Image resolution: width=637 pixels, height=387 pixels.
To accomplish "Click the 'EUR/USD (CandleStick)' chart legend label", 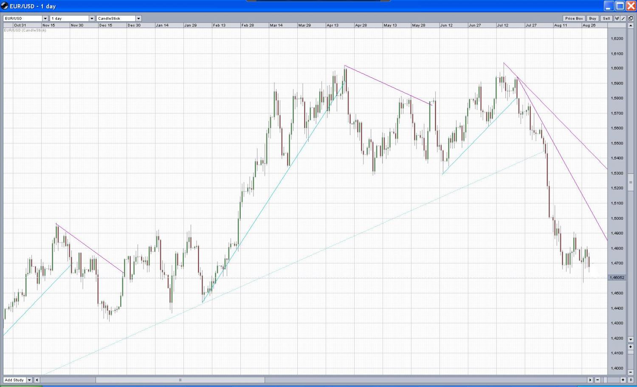I will pyautogui.click(x=25, y=30).
